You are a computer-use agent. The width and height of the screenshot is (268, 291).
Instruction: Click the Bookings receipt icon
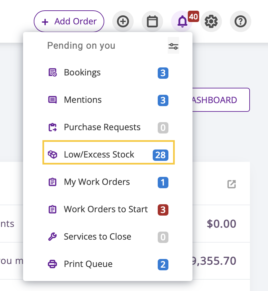click(52, 72)
